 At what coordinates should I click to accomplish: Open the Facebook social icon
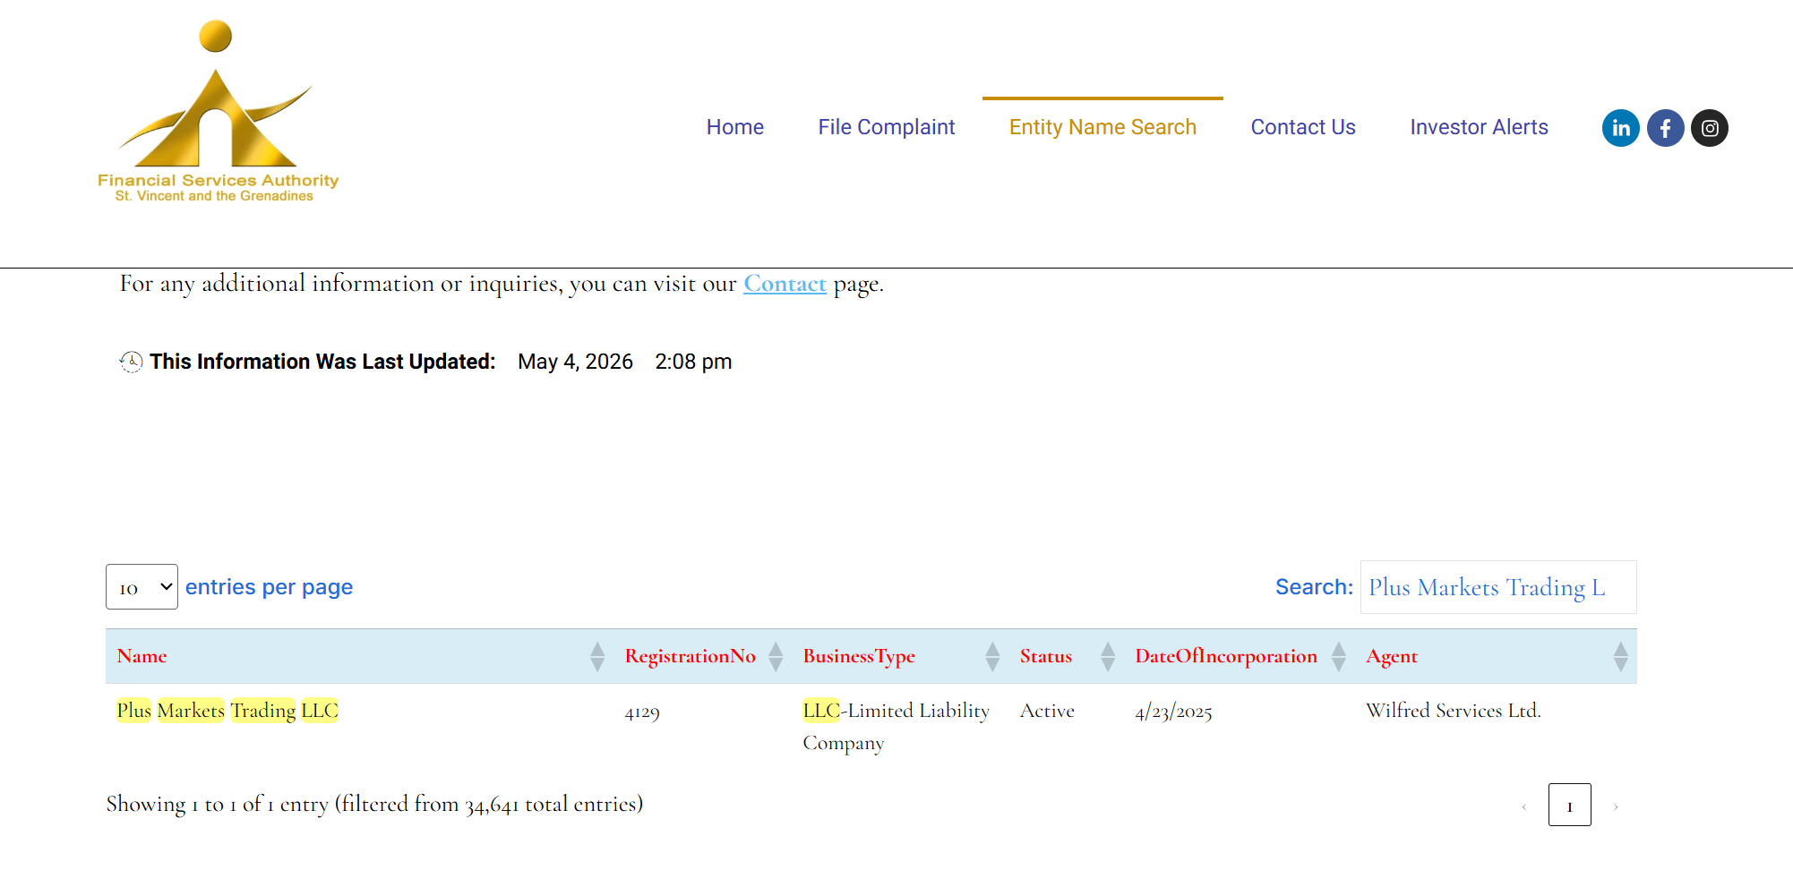coord(1666,128)
